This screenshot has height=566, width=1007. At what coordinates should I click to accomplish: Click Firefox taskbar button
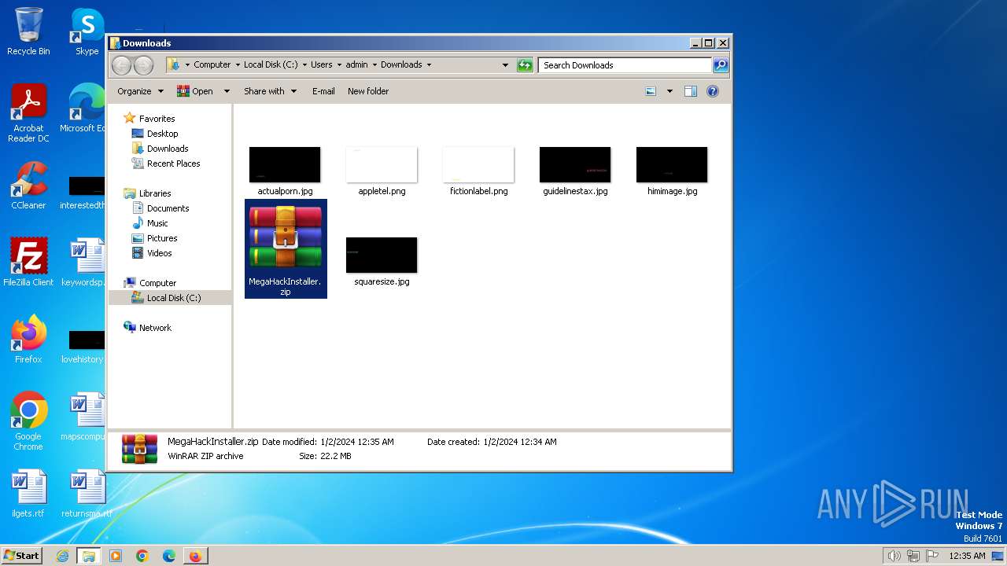click(x=195, y=556)
